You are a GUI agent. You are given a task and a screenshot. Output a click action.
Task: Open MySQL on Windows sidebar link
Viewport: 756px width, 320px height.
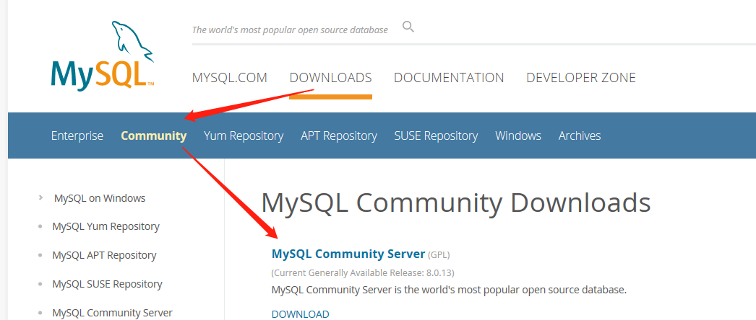pyautogui.click(x=100, y=198)
